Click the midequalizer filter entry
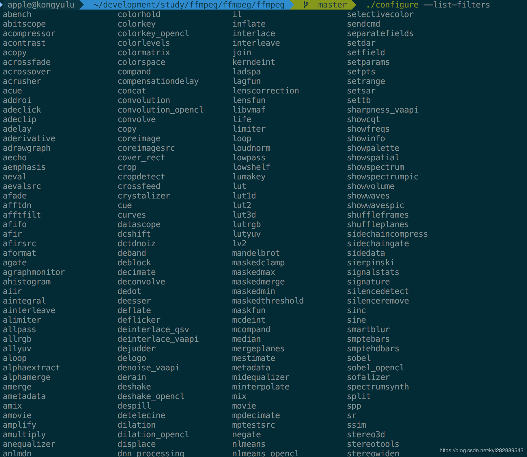Image resolution: width=527 pixels, height=457 pixels. point(261,377)
